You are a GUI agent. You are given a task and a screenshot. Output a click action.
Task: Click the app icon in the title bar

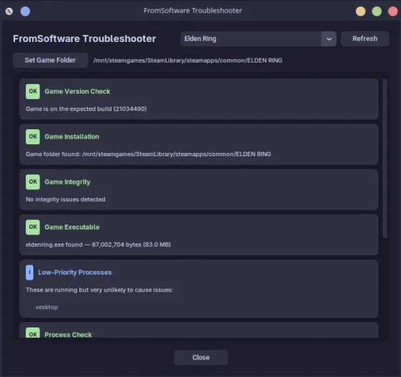click(x=9, y=11)
